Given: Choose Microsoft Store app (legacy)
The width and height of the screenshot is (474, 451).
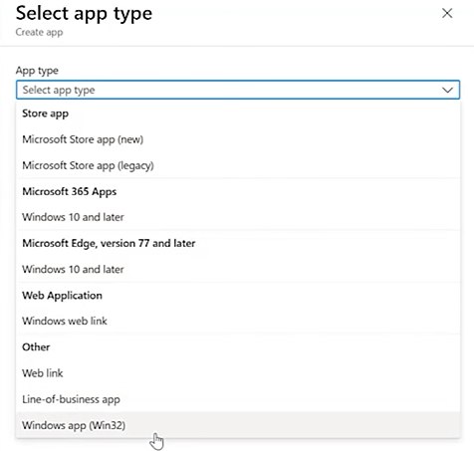Looking at the screenshot, I should 238,165.
